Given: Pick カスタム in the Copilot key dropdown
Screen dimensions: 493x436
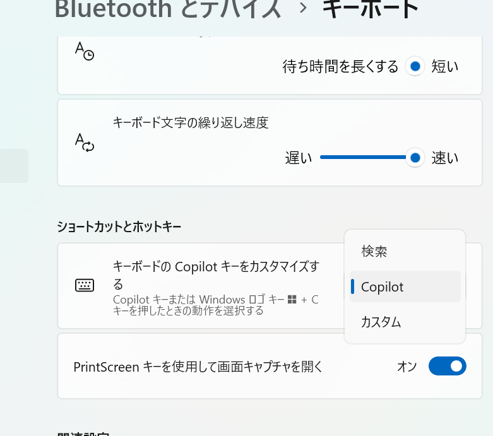Looking at the screenshot, I should pos(381,322).
